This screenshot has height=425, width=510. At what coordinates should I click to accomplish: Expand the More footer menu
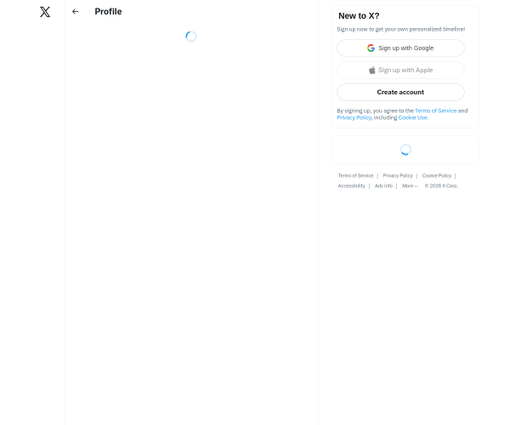pyautogui.click(x=410, y=186)
